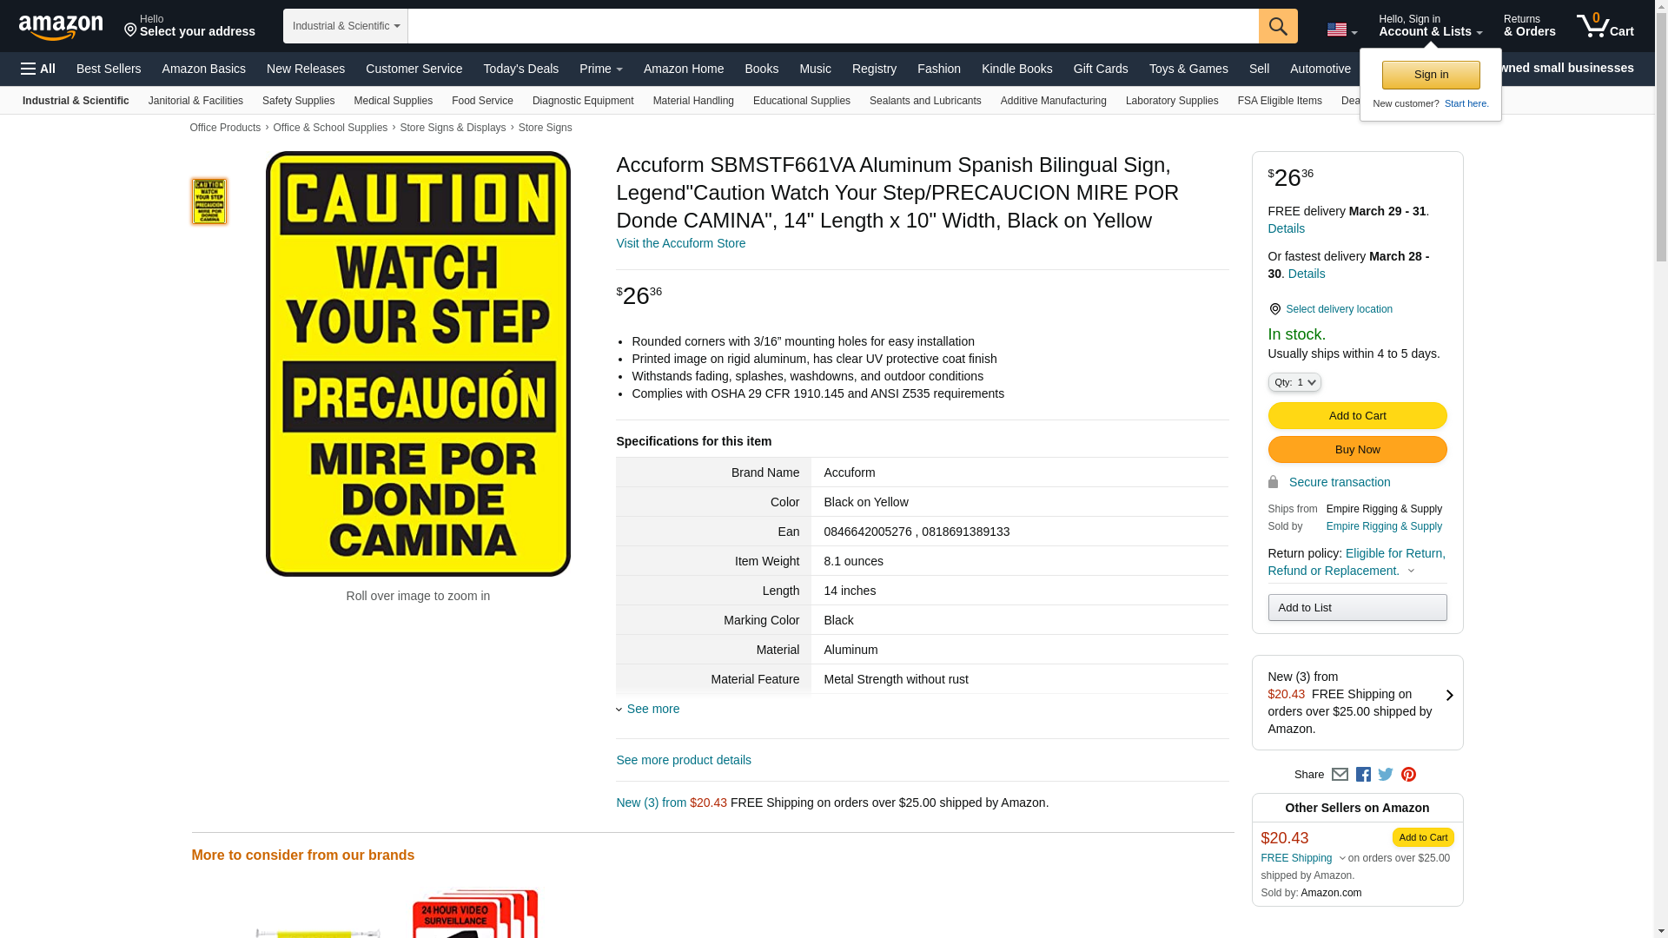Click the Buy Now button

(1357, 449)
